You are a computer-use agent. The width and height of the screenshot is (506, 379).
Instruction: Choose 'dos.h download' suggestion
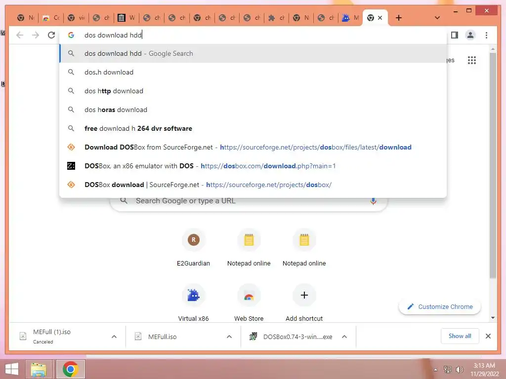point(253,72)
